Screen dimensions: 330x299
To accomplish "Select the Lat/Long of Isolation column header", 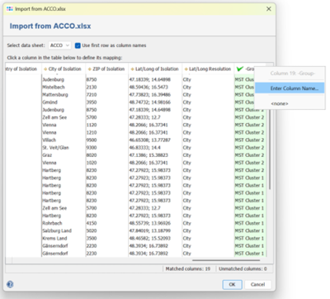I will (155, 69).
